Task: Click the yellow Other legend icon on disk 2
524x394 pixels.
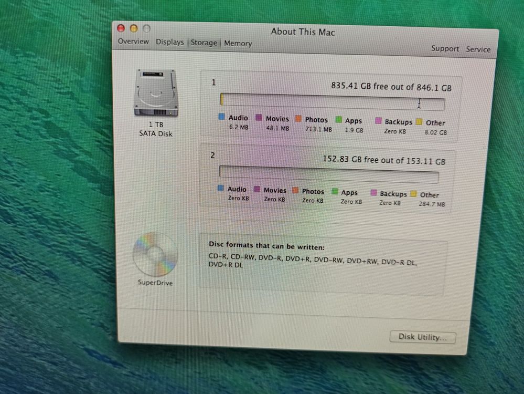Action: pos(414,193)
